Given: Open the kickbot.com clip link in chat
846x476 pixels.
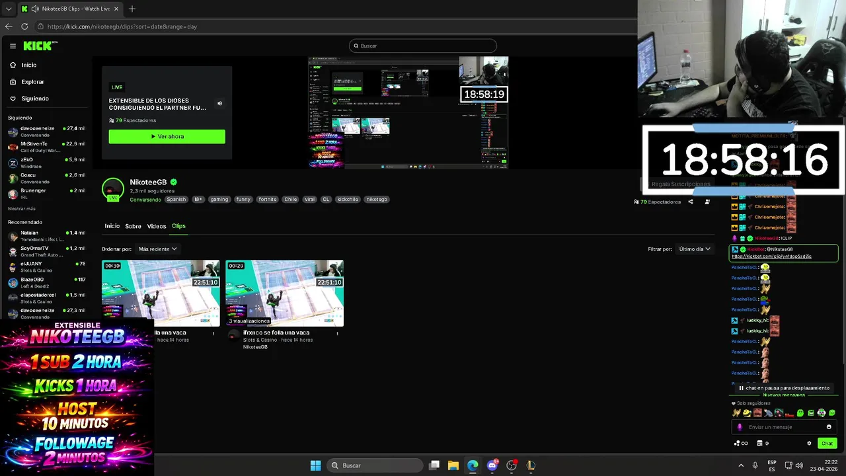Looking at the screenshot, I should (771, 257).
